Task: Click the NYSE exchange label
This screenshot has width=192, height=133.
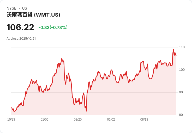Action: [x=11, y=8]
